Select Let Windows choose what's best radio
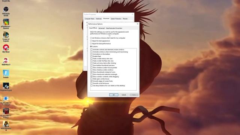 pyautogui.click(x=91, y=38)
